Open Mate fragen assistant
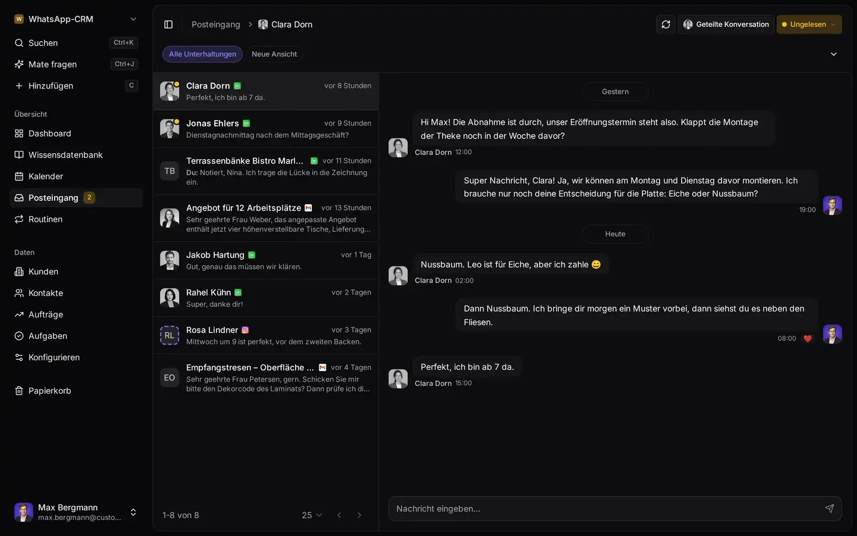Screen dimensions: 857x536 (x=76, y=64)
